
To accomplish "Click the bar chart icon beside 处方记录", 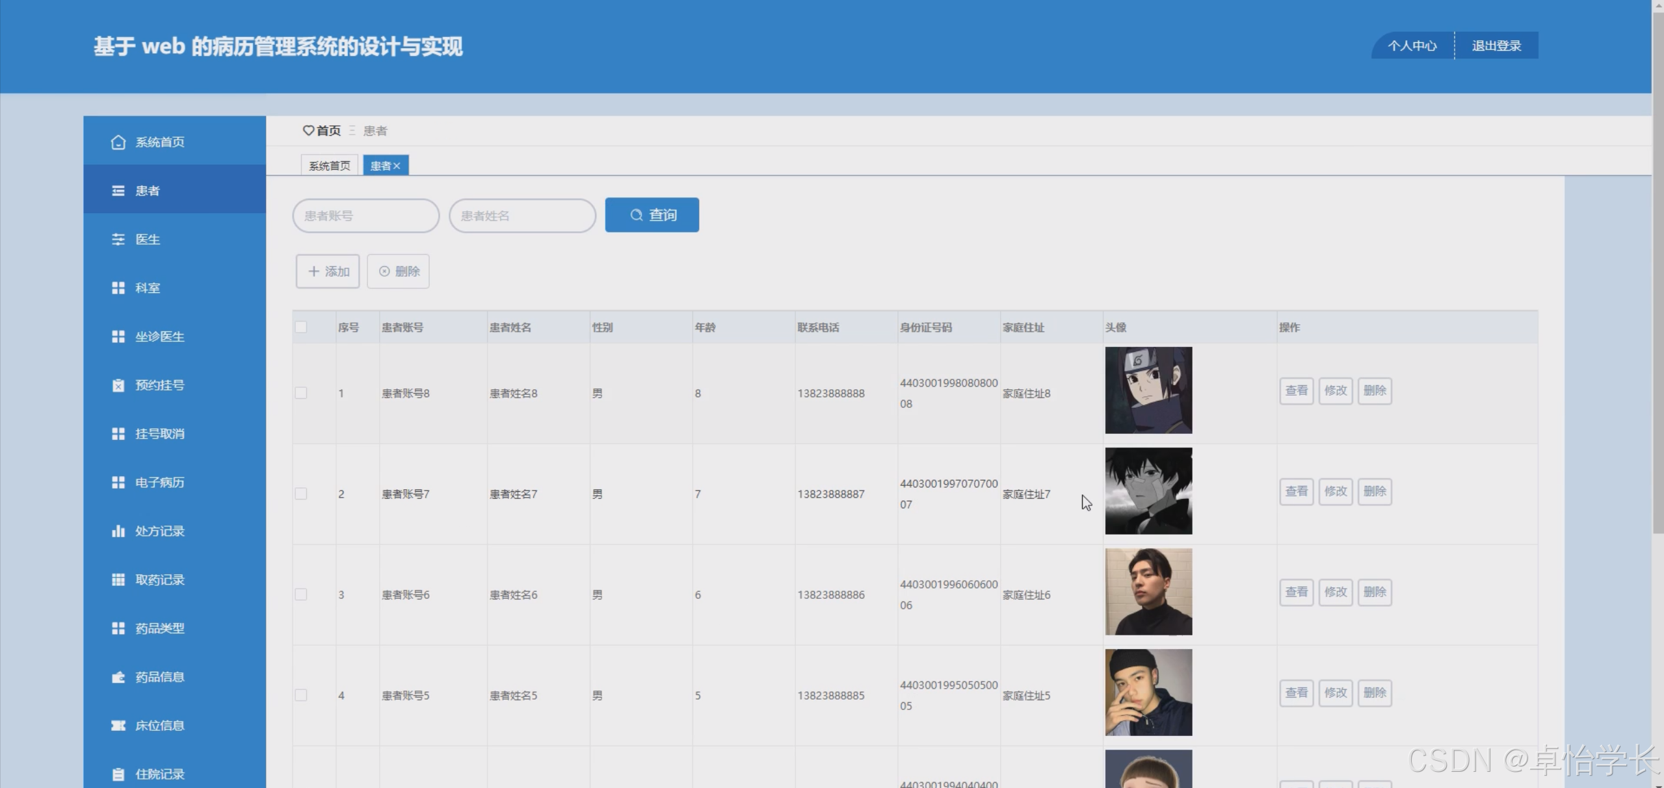I will 118,531.
